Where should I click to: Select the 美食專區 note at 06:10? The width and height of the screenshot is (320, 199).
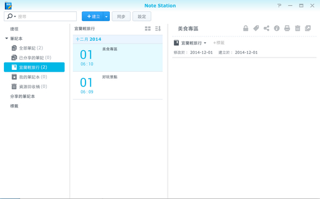pyautogui.click(x=118, y=57)
